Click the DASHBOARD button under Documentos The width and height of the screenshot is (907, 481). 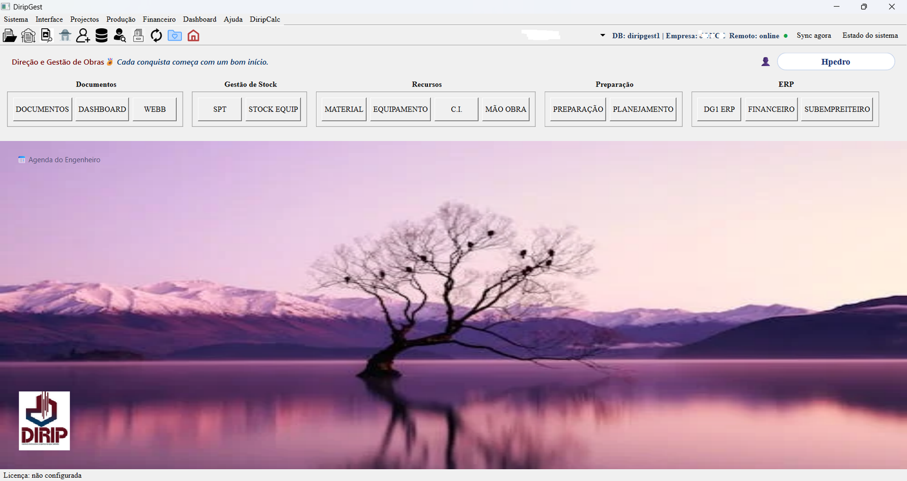tap(102, 109)
